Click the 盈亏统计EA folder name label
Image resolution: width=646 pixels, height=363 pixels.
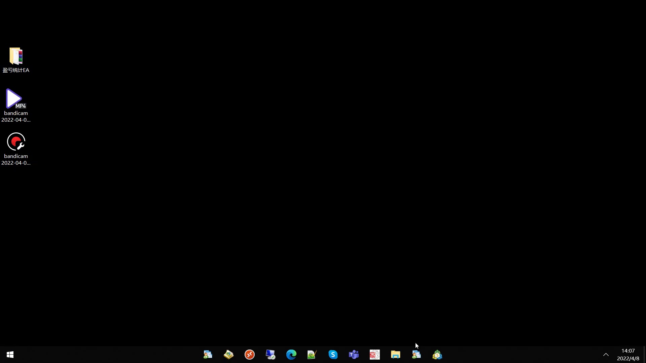point(16,70)
